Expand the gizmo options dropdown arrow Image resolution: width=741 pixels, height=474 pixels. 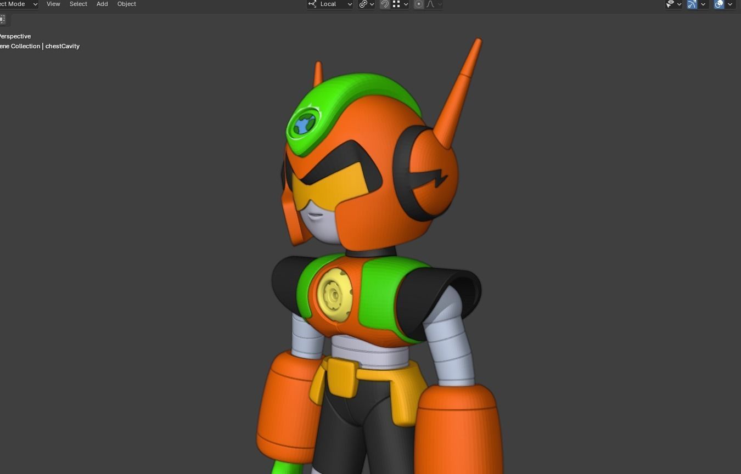703,4
